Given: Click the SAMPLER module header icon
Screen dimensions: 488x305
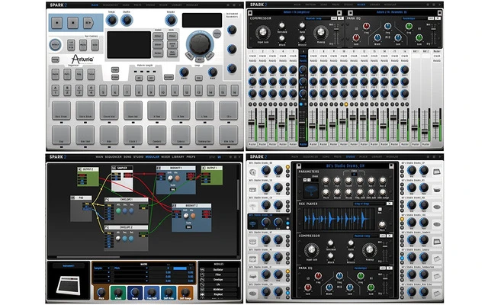Looking at the screenshot, I should (x=114, y=168).
